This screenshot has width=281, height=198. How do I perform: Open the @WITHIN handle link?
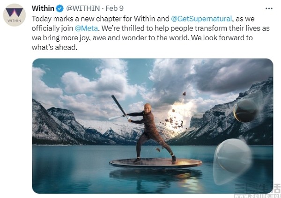[x=83, y=8]
